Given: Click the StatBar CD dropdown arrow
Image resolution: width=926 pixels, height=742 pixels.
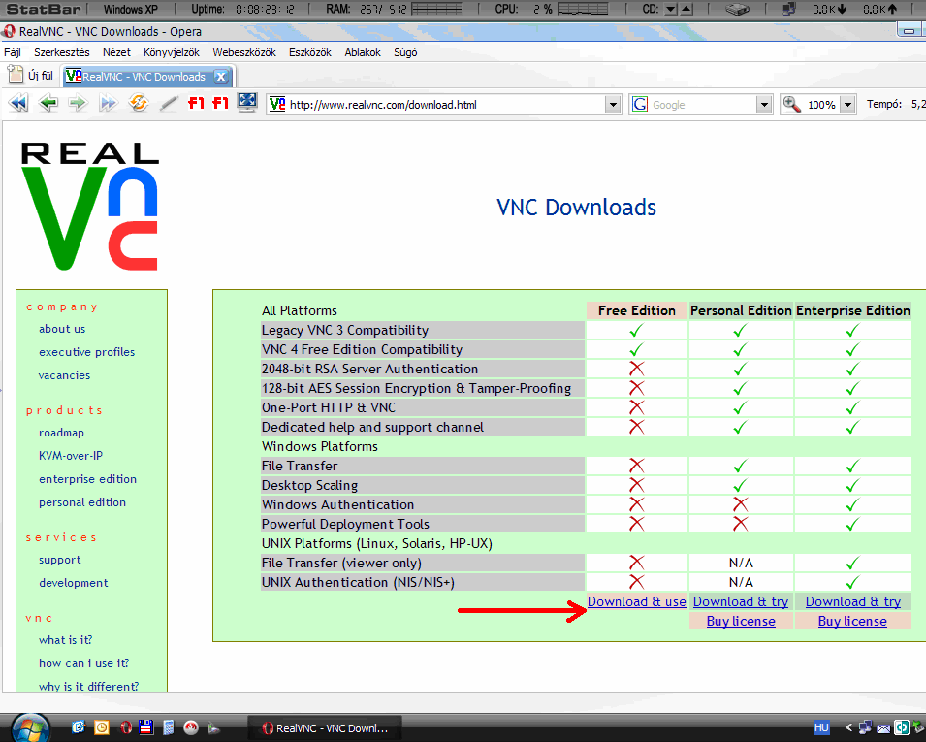Looking at the screenshot, I should (x=671, y=9).
